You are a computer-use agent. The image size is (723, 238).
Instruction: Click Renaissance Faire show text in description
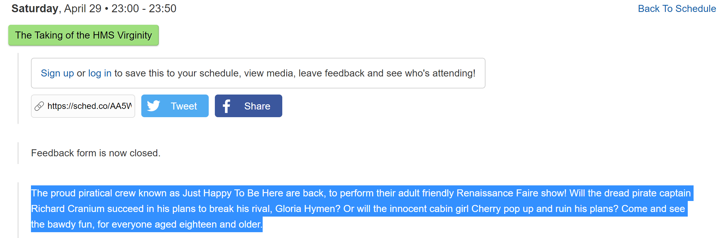[512, 193]
